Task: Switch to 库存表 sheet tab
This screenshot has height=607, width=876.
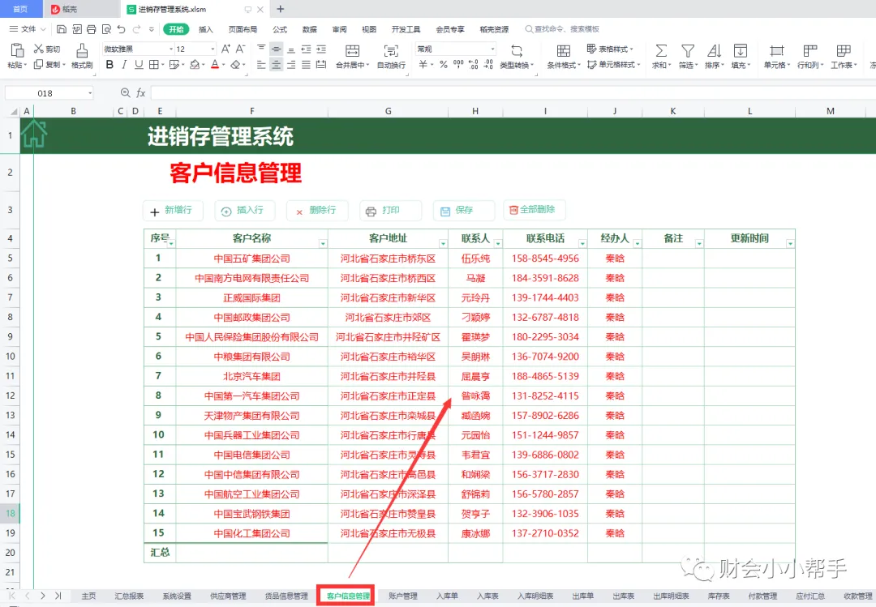Action: pyautogui.click(x=719, y=596)
